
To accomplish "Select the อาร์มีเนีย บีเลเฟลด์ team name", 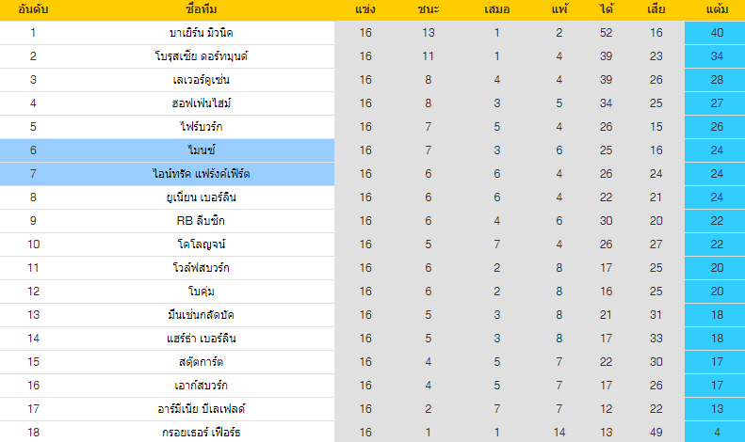I will pyautogui.click(x=201, y=409).
